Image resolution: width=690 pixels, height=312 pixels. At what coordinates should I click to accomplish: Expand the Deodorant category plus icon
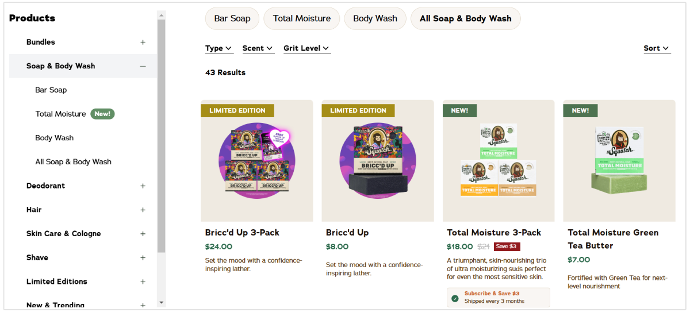tap(143, 186)
